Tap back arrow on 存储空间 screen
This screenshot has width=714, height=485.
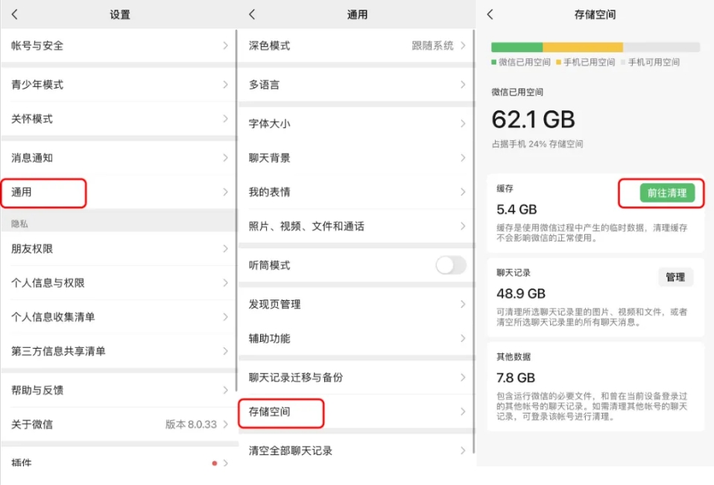tap(490, 15)
